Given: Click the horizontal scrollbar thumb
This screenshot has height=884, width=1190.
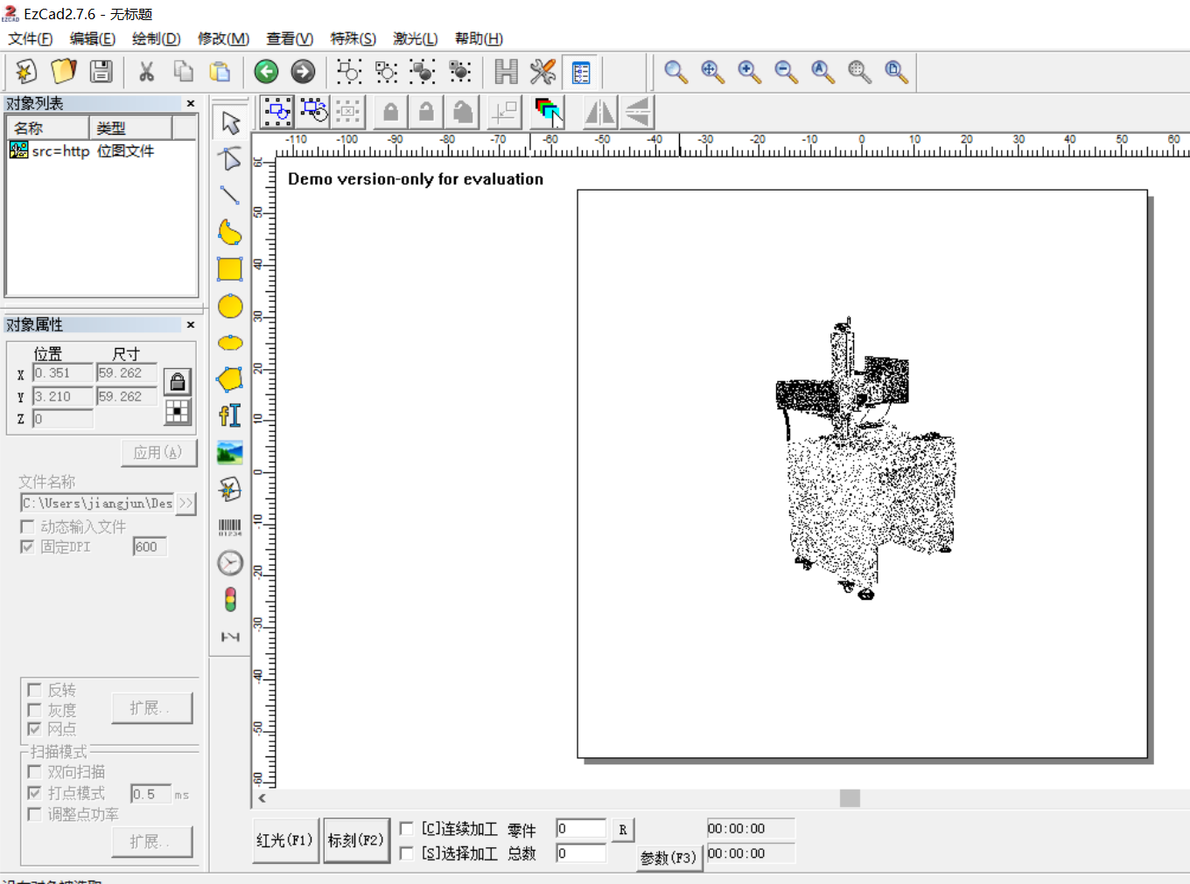Looking at the screenshot, I should [x=850, y=797].
